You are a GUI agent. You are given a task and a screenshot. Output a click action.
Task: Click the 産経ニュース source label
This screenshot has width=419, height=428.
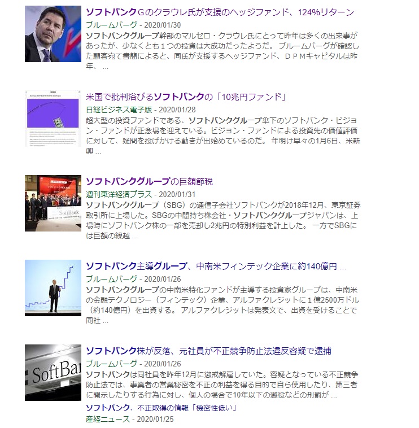pyautogui.click(x=107, y=420)
